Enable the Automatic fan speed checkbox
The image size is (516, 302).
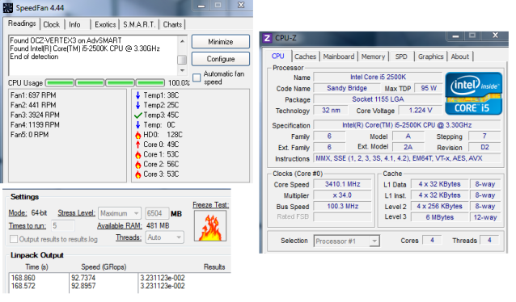(x=197, y=78)
